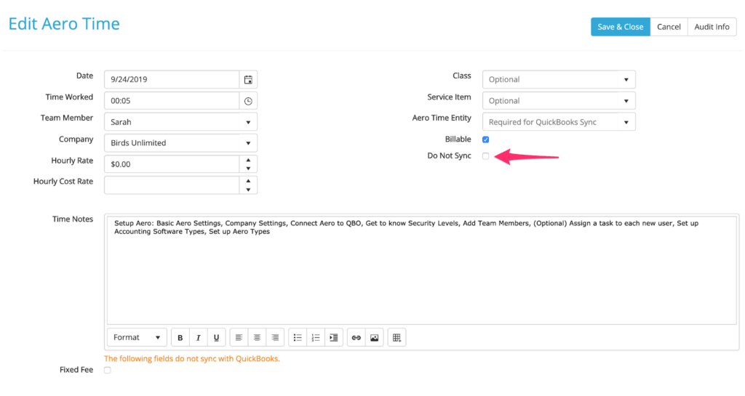Click the Date input field
The width and height of the screenshot is (745, 396).
click(172, 80)
